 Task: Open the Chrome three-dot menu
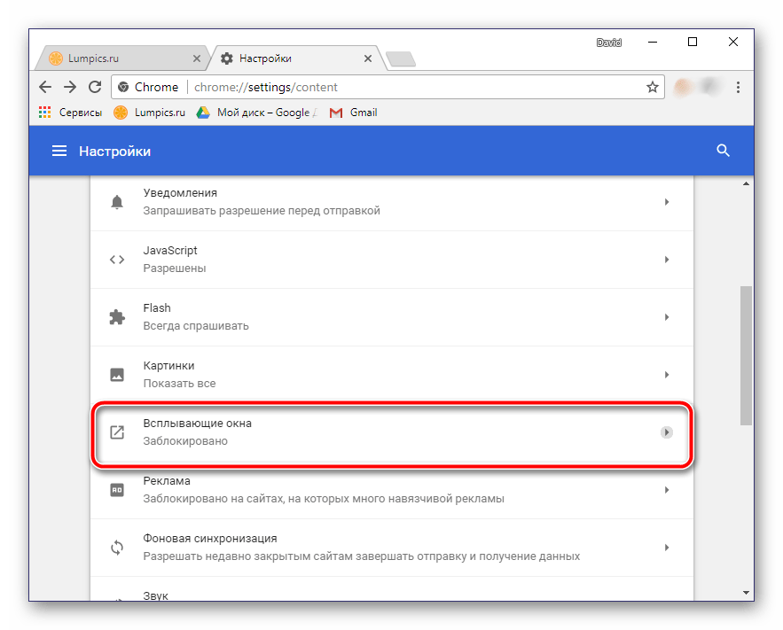(738, 88)
